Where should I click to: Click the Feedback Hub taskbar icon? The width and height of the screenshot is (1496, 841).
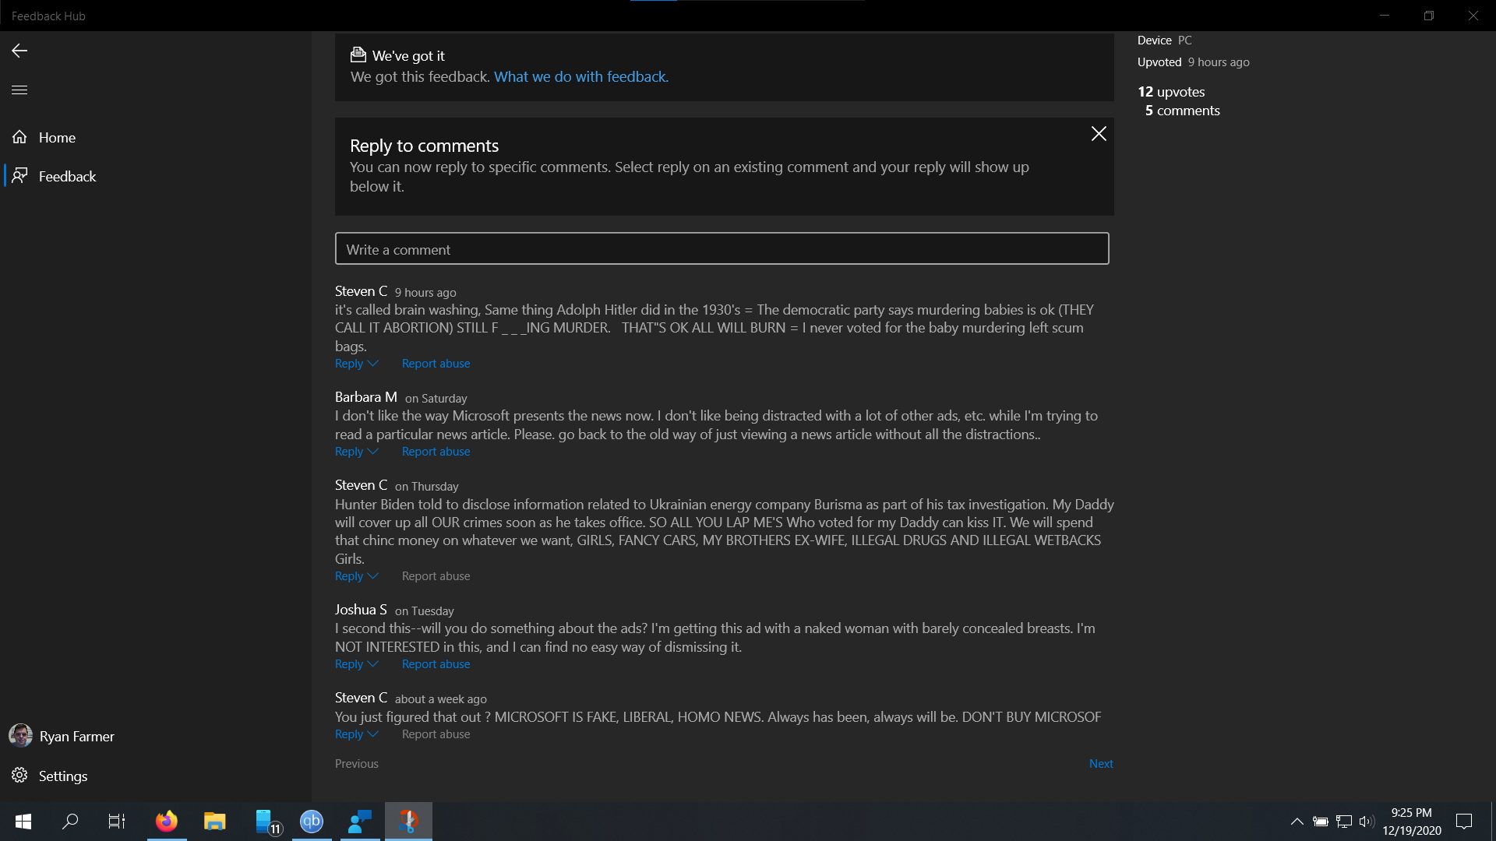point(360,822)
